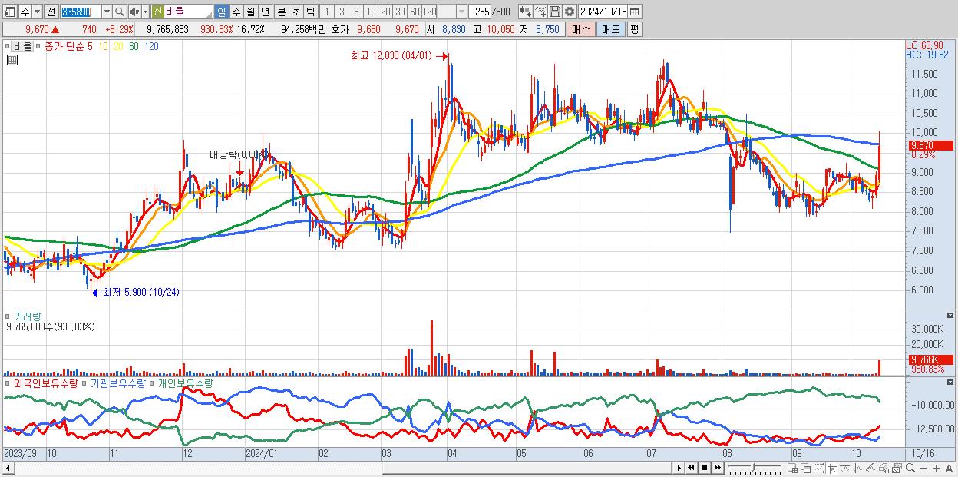Select the 분 minute period button
Image resolution: width=958 pixels, height=477 pixels.
(281, 12)
